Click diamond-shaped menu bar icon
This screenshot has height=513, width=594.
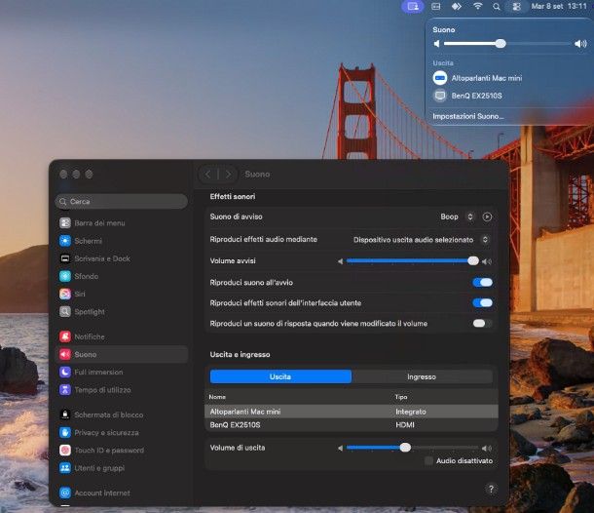tap(457, 7)
